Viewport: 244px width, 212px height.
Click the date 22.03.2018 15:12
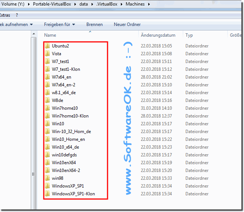tap(156, 69)
